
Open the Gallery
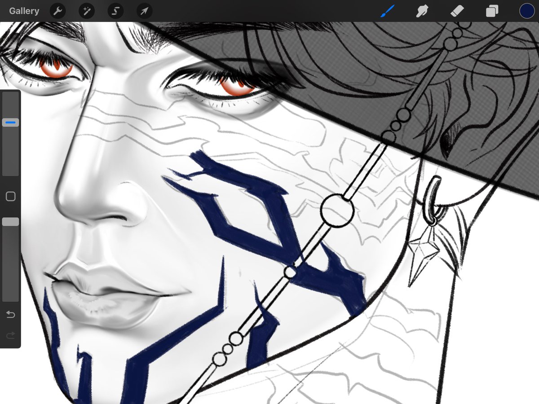[x=24, y=11]
